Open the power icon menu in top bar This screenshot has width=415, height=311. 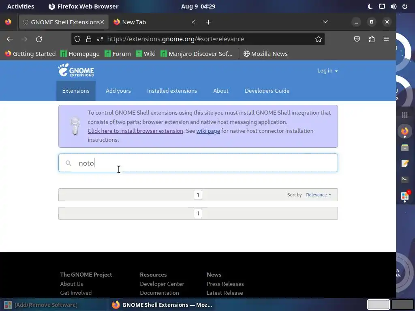click(x=405, y=6)
